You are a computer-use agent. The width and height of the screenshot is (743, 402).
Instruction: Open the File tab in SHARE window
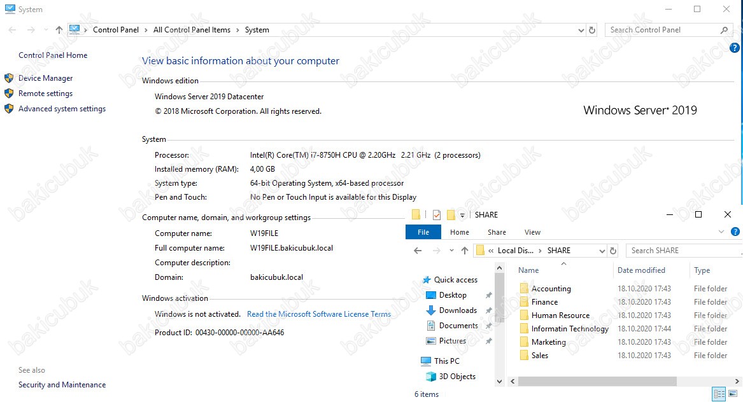423,232
